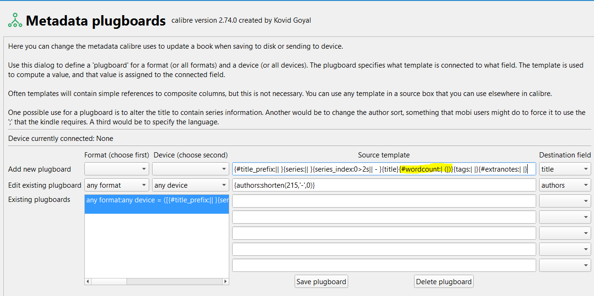594x296 pixels.
Task: Click the 'Add new plugboard' label
Action: tap(39, 169)
